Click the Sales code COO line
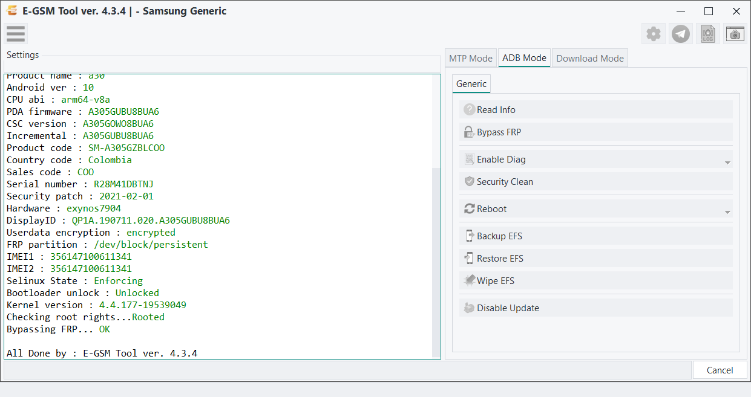The image size is (751, 397). (50, 172)
